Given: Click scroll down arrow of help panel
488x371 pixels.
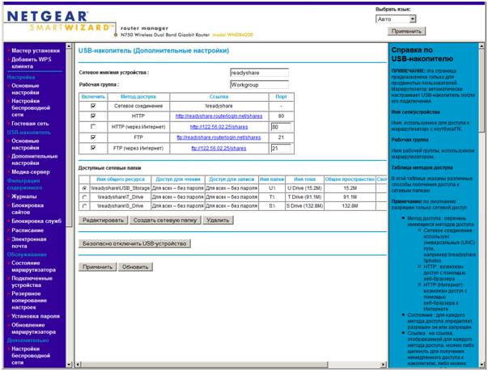Looking at the screenshot, I should pos(482,365).
